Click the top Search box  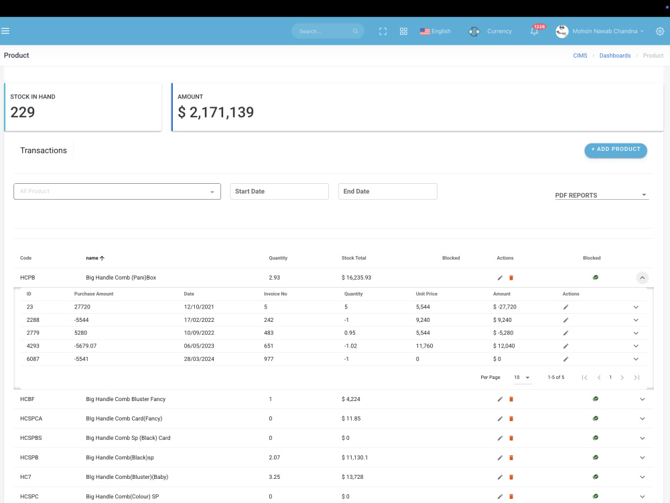pyautogui.click(x=328, y=32)
